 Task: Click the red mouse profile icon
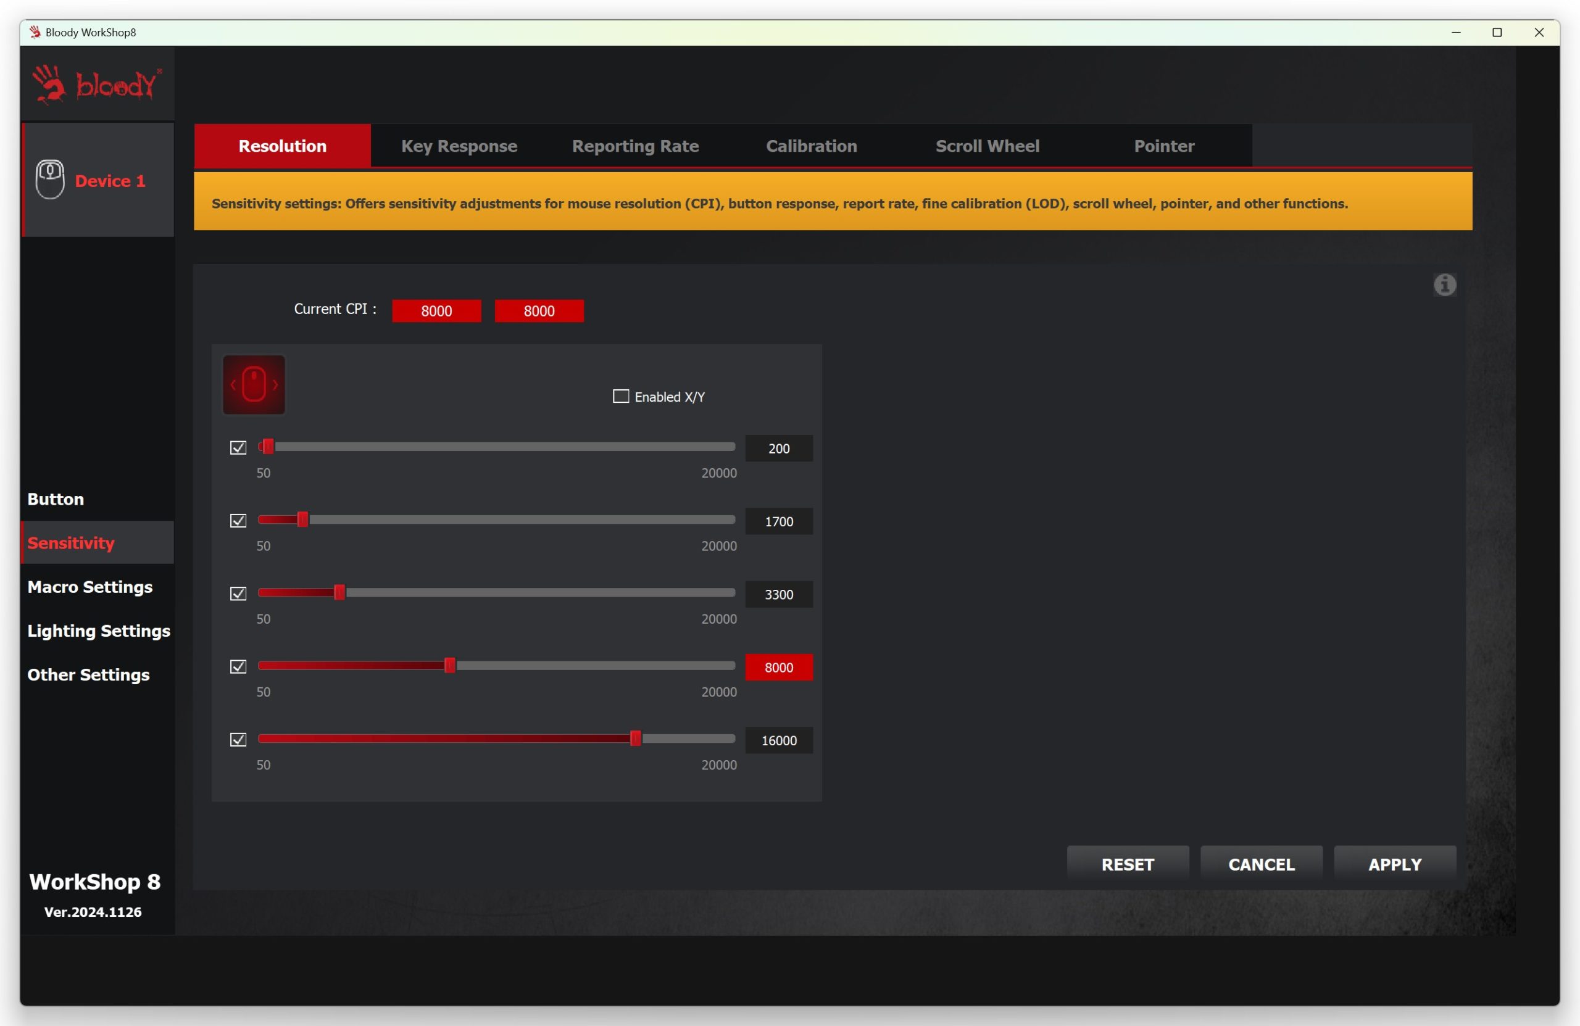(x=254, y=385)
